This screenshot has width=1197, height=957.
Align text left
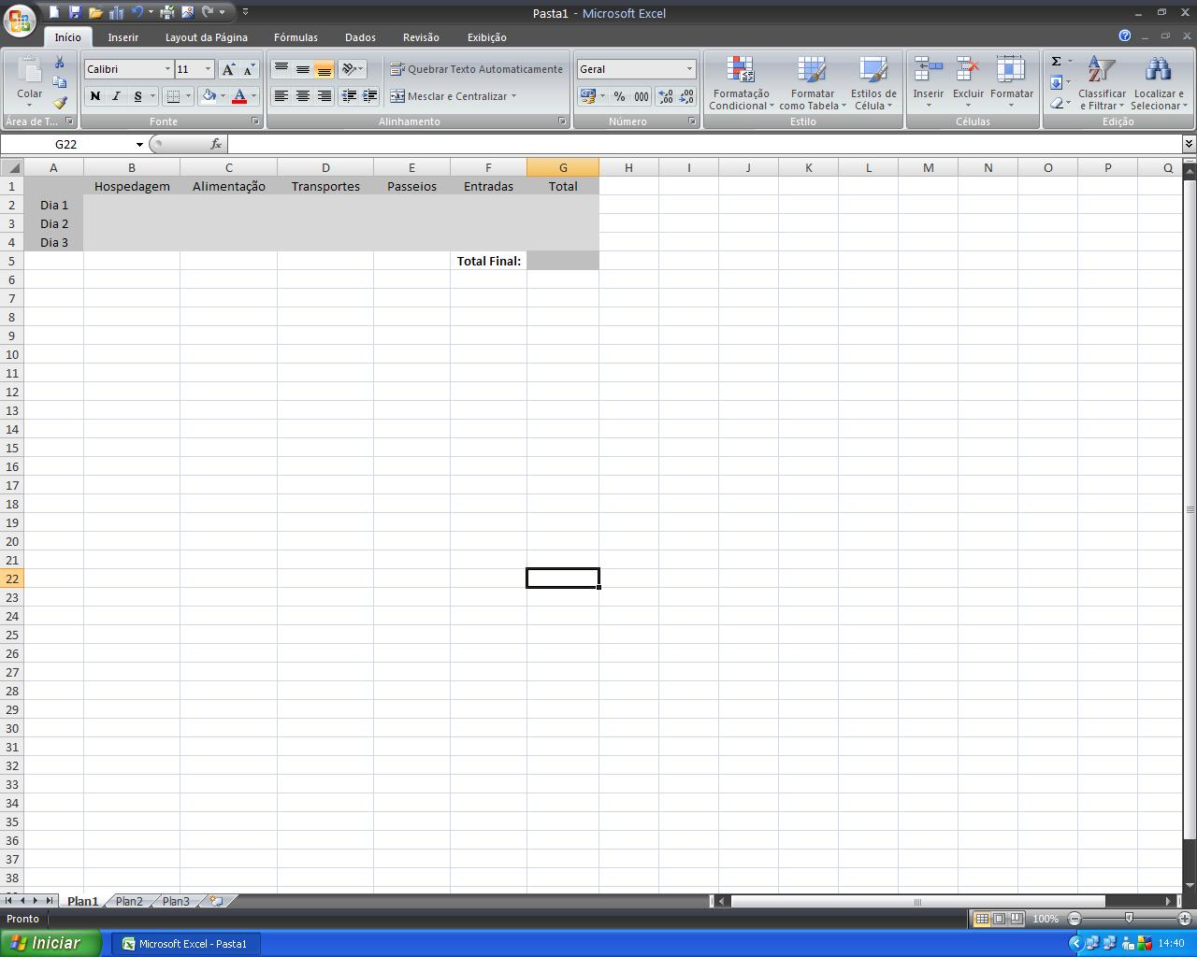(281, 96)
